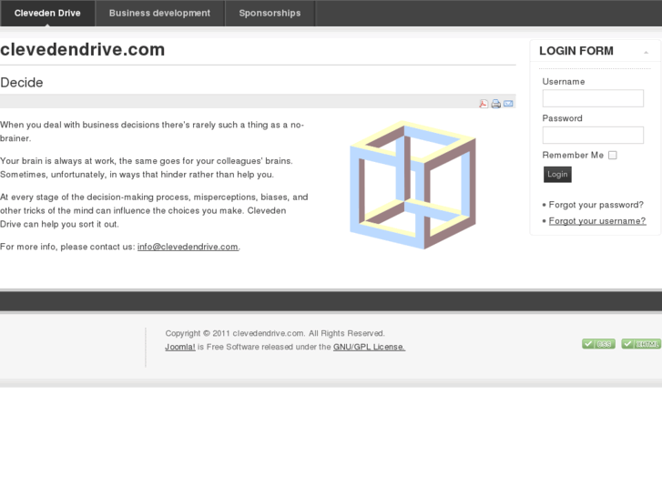Click the email article icon
The image size is (662, 496).
[x=508, y=104]
